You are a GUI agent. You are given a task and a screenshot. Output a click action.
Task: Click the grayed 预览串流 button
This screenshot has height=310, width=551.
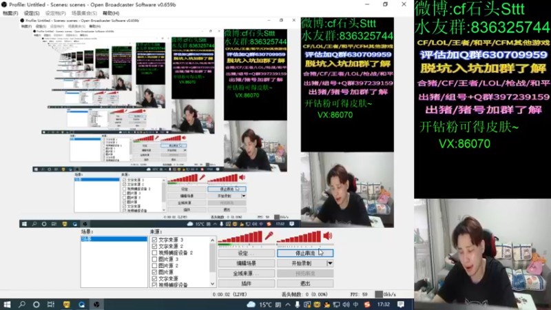pyautogui.click(x=305, y=273)
